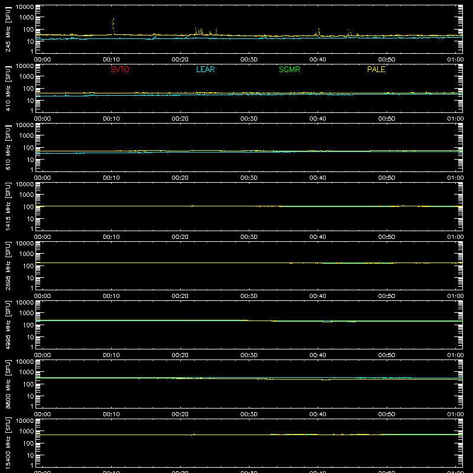The width and height of the screenshot is (473, 473).
Task: Click the 10000 tick label on the 245 MHz panel
Action: (25, 7)
